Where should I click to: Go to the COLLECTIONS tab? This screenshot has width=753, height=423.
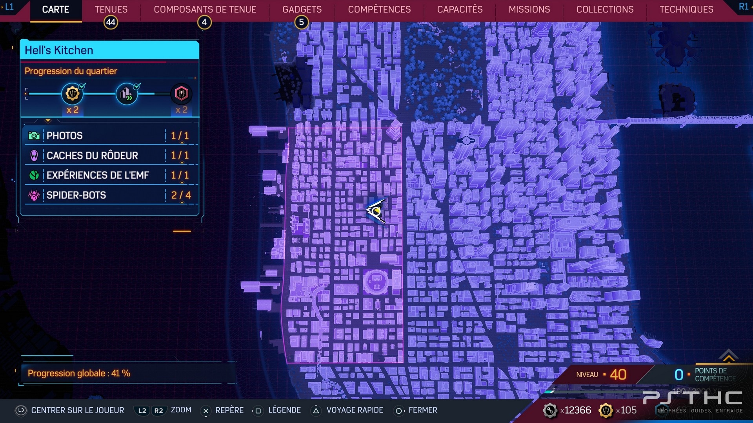(x=605, y=9)
